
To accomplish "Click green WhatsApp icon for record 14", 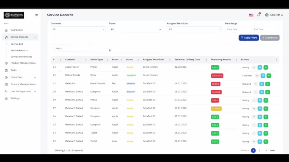I will 266,134.
